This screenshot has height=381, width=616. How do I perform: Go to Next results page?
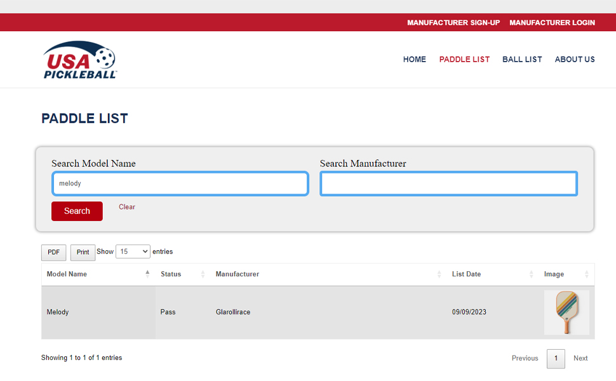(x=580, y=358)
